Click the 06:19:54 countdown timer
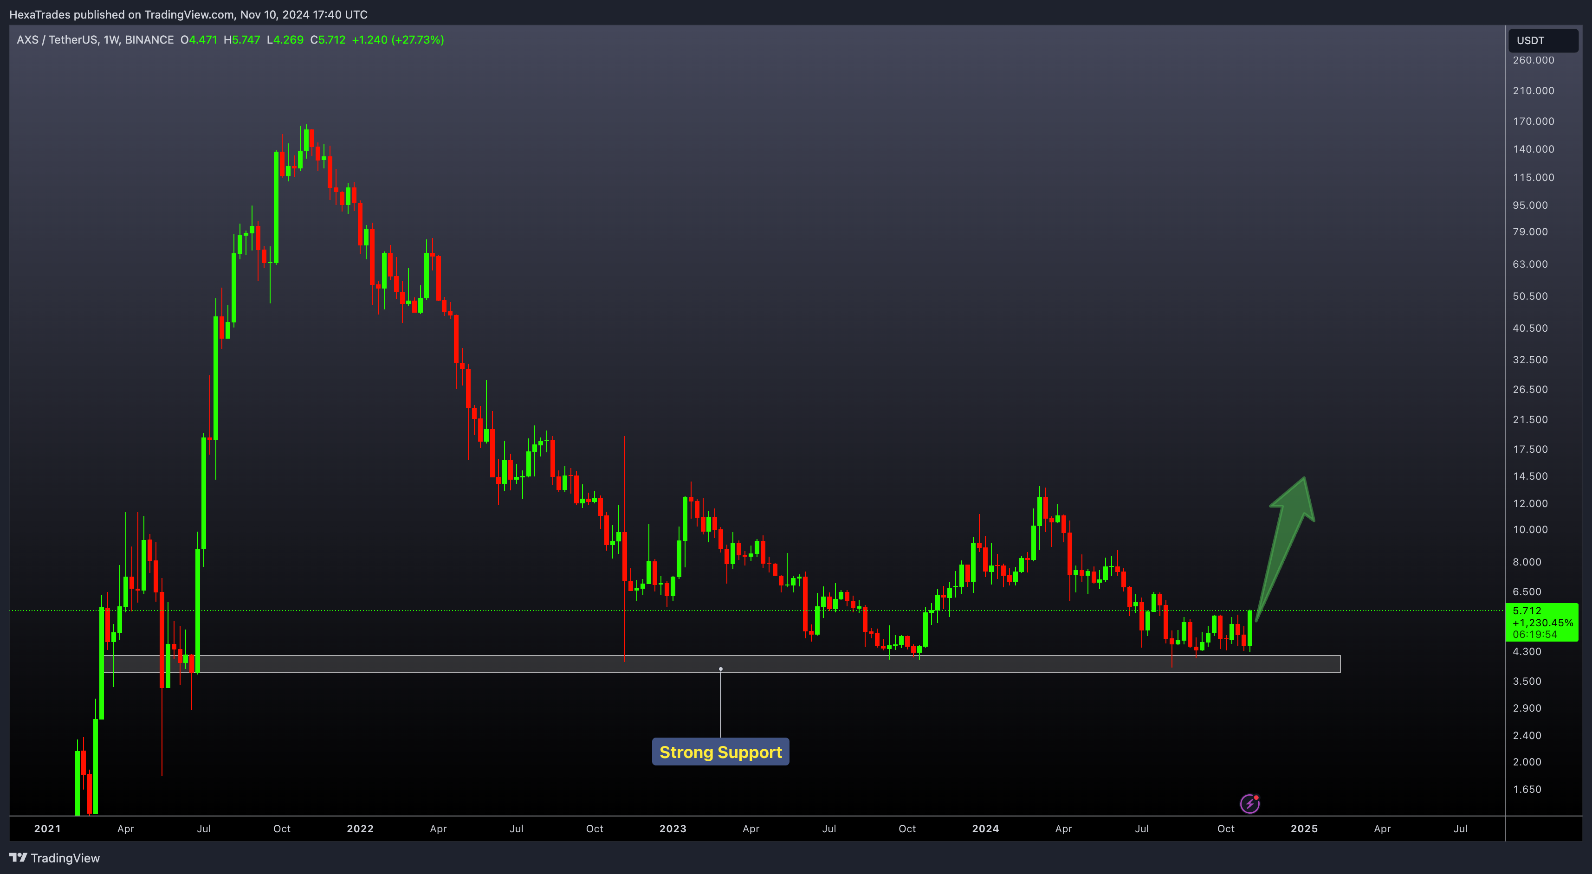The image size is (1592, 874). (x=1535, y=634)
